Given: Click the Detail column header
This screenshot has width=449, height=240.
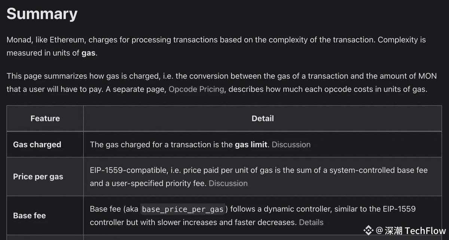Looking at the screenshot, I should (262, 118).
